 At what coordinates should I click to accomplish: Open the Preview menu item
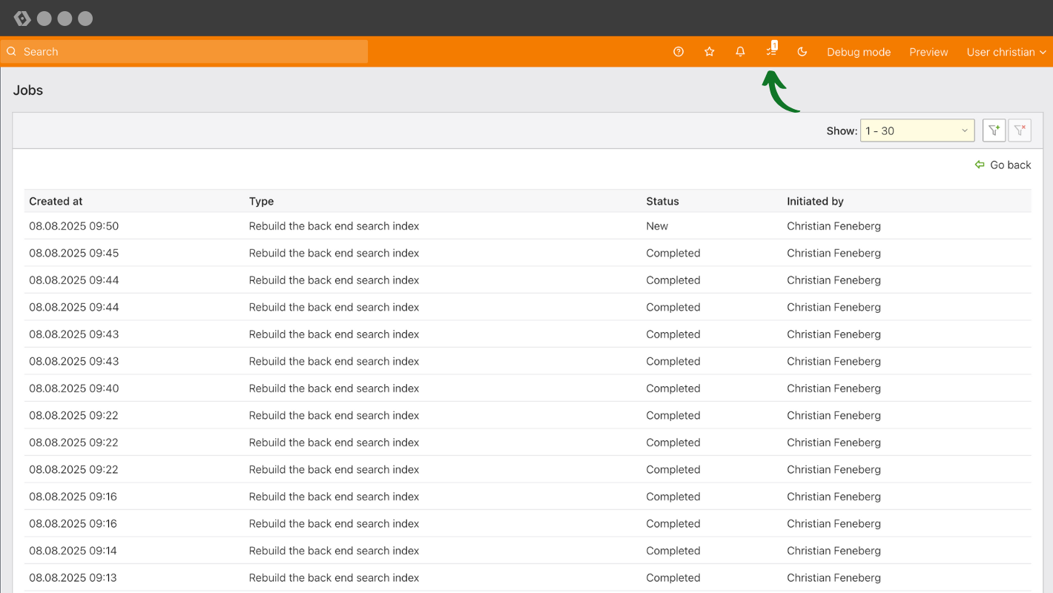928,52
